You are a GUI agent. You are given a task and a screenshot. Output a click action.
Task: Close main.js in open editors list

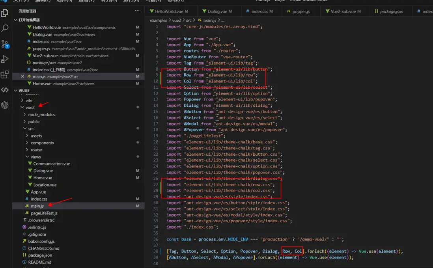(22, 76)
